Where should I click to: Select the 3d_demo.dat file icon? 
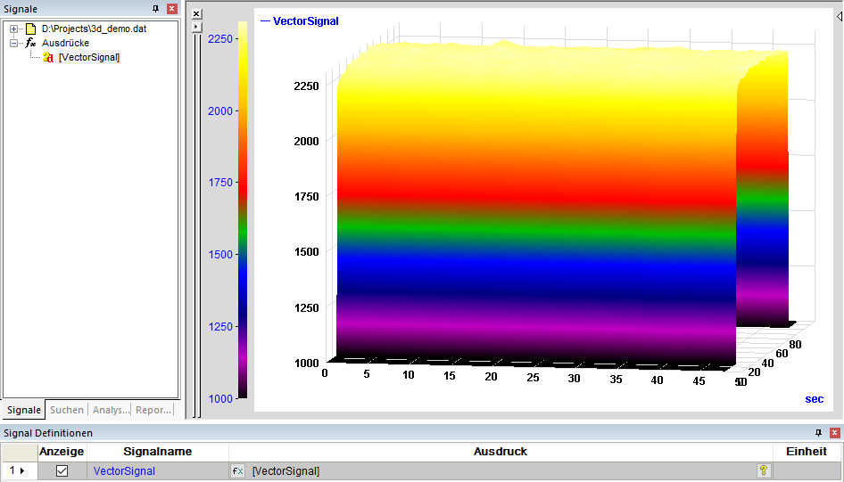point(30,29)
